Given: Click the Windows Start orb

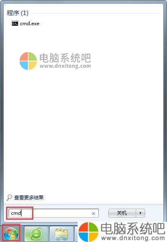Looking at the screenshot, I should point(11,233).
